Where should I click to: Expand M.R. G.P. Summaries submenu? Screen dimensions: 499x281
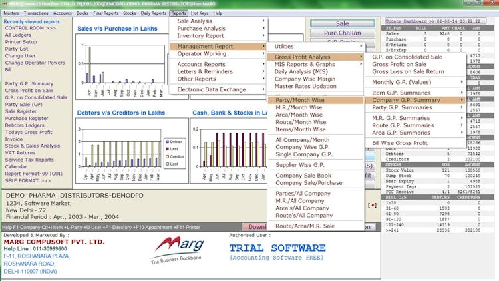pyautogui.click(x=415, y=118)
